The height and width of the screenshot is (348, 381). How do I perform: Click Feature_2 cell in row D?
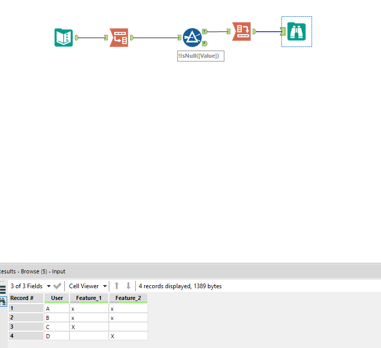click(x=128, y=336)
